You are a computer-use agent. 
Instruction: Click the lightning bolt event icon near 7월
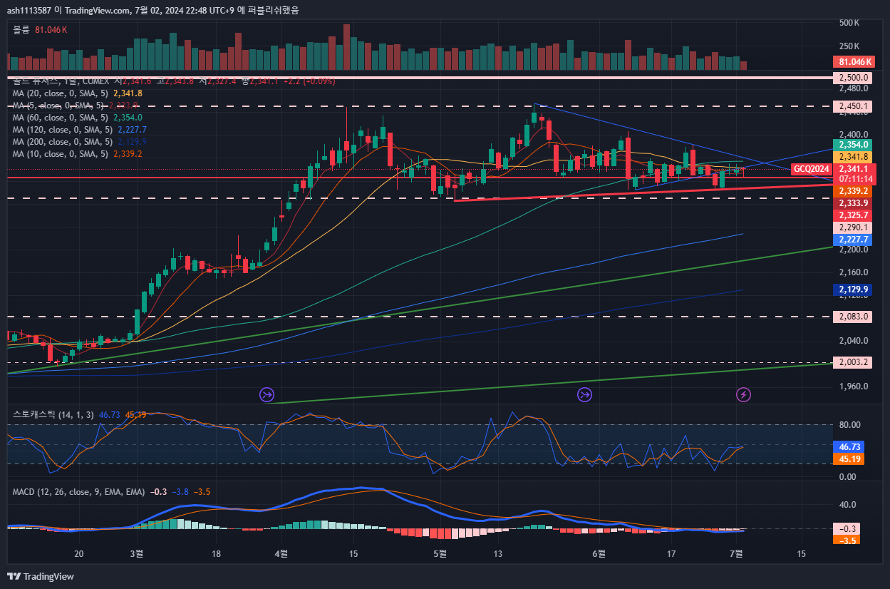tap(743, 394)
